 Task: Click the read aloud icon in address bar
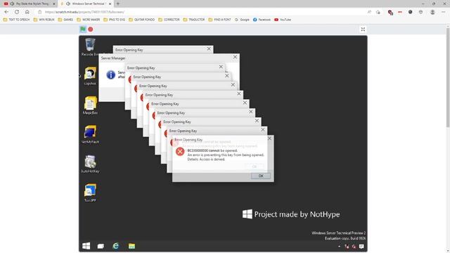(x=369, y=12)
